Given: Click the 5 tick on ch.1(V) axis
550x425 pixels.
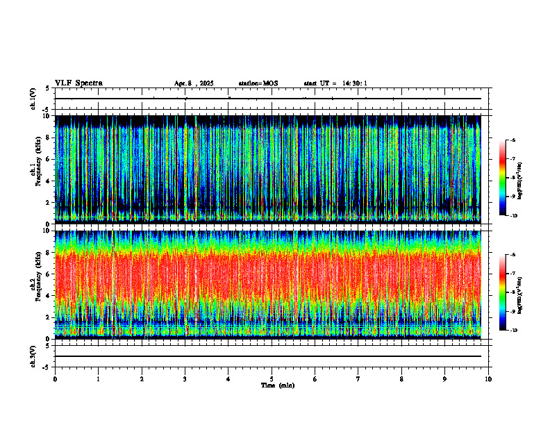Looking at the screenshot, I should pyautogui.click(x=48, y=88).
